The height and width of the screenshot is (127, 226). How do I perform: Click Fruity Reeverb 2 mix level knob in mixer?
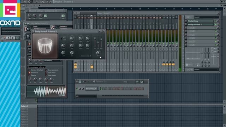click(x=218, y=25)
